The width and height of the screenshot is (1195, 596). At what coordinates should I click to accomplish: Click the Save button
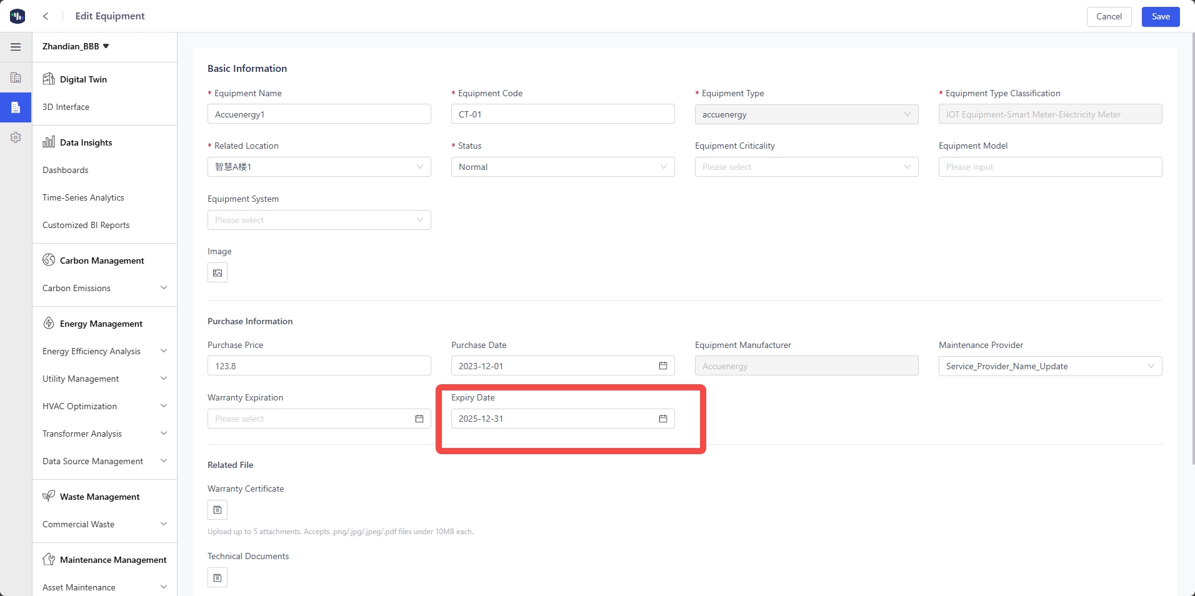(1160, 16)
